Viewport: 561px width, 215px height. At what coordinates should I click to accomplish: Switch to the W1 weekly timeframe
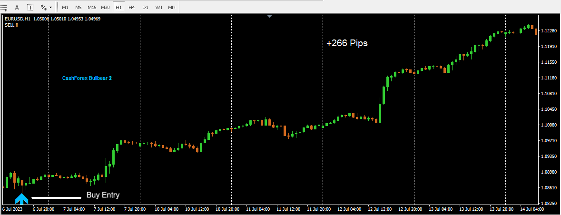[x=158, y=8]
